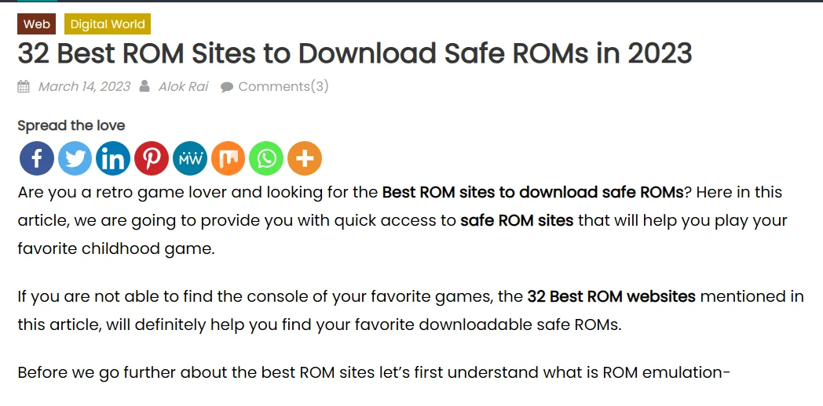Image resolution: width=823 pixels, height=406 pixels.
Task: Open author Alok Rai's page
Action: coord(183,86)
